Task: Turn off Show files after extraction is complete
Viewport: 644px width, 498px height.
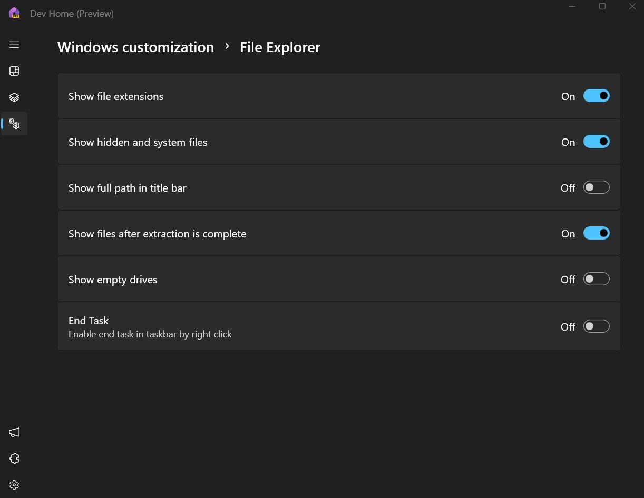Action: 596,233
